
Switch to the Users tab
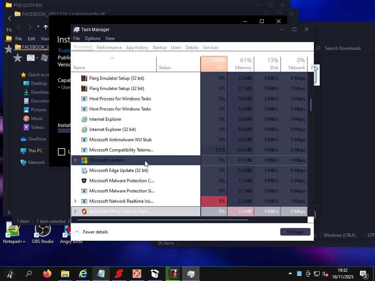pos(176,48)
